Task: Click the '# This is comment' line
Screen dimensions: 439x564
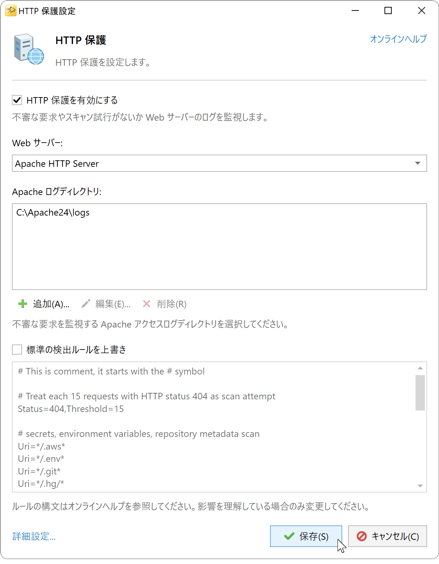Action: click(111, 371)
